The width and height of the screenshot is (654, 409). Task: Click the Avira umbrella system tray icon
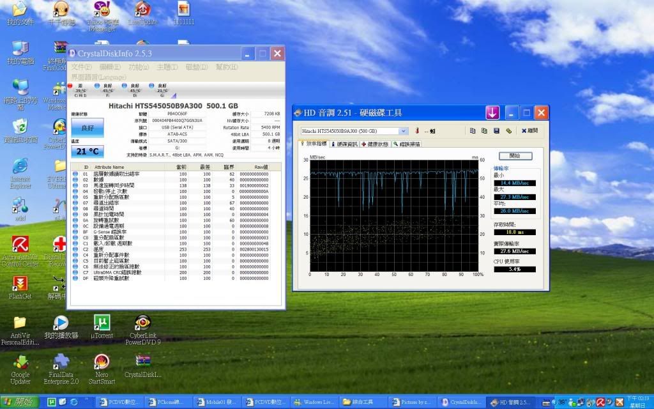[x=600, y=402]
